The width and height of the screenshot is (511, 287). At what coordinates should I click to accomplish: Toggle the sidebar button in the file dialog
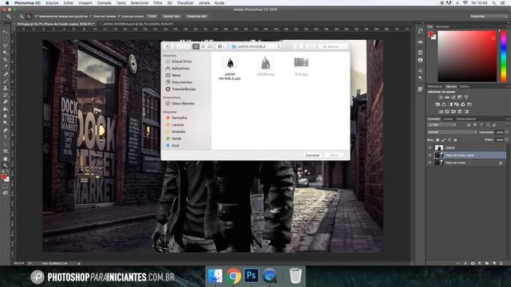coord(168,46)
